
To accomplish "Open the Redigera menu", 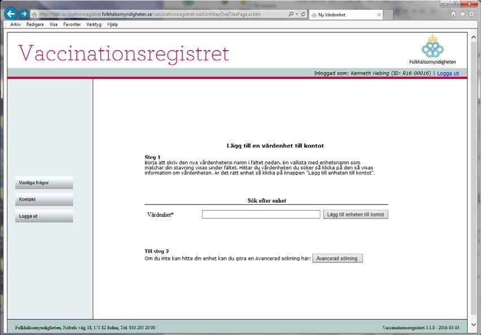I will (35, 24).
